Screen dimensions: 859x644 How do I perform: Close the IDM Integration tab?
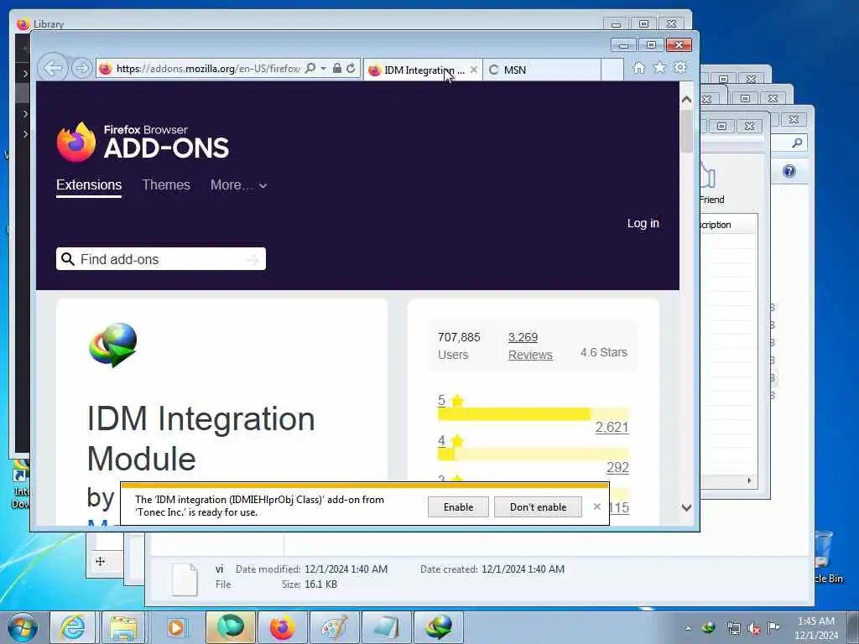click(x=474, y=70)
